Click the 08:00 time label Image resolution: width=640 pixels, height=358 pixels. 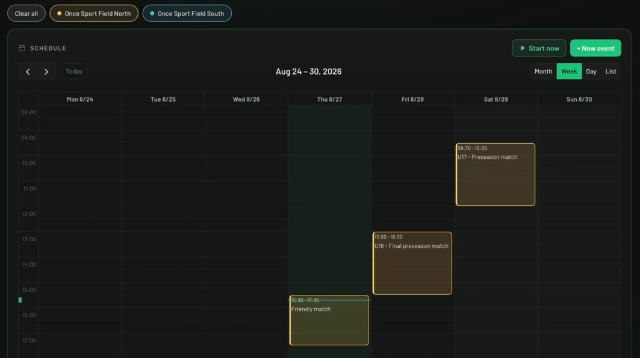pyautogui.click(x=28, y=113)
